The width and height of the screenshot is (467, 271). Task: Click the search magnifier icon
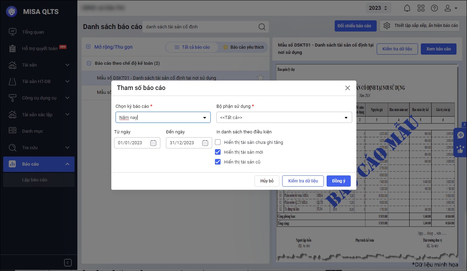pyautogui.click(x=262, y=27)
